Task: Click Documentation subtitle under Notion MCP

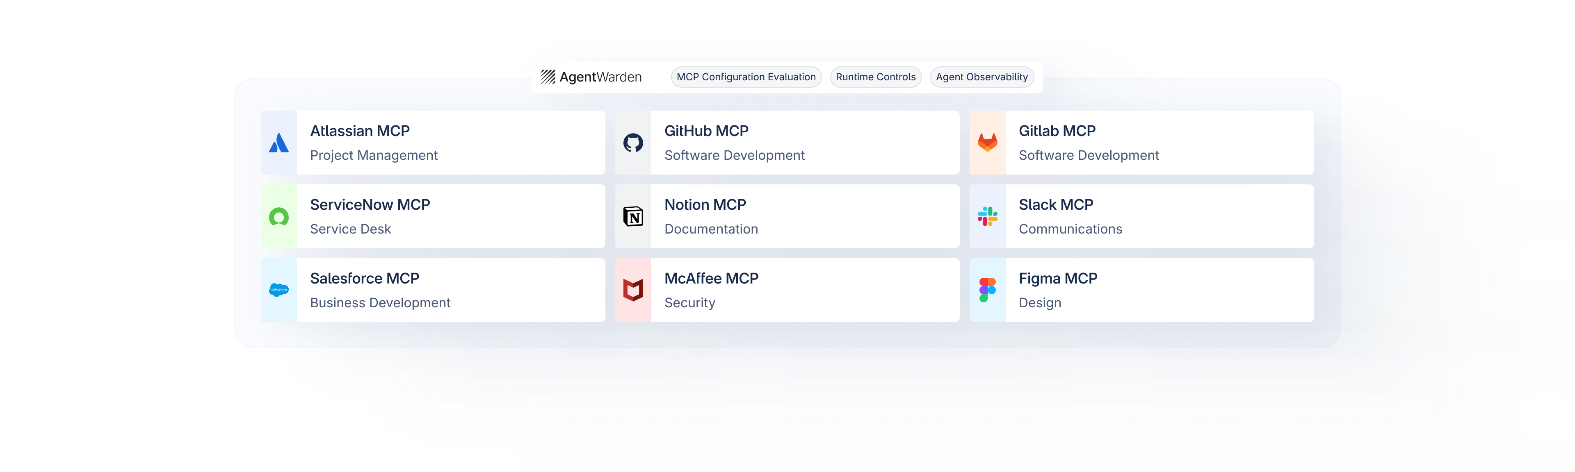Action: [711, 229]
